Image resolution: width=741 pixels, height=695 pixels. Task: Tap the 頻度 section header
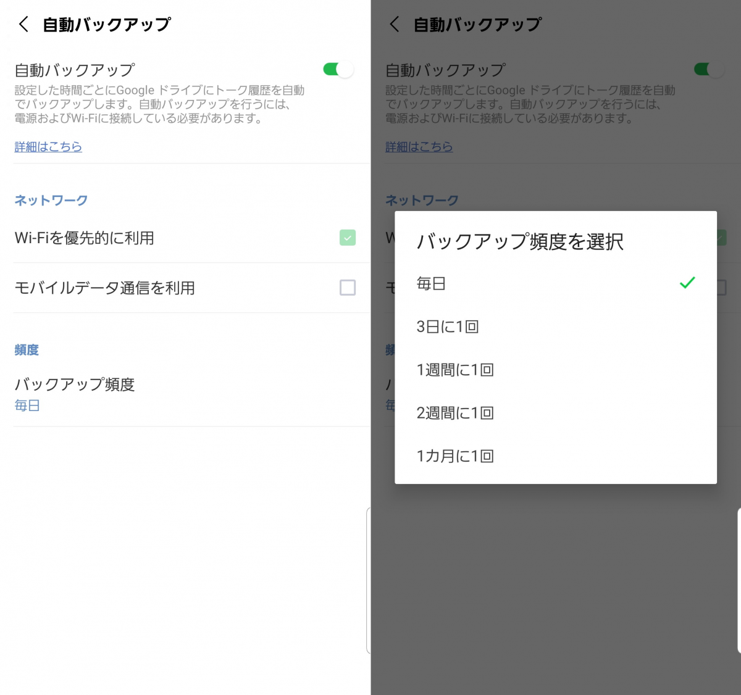tap(27, 350)
